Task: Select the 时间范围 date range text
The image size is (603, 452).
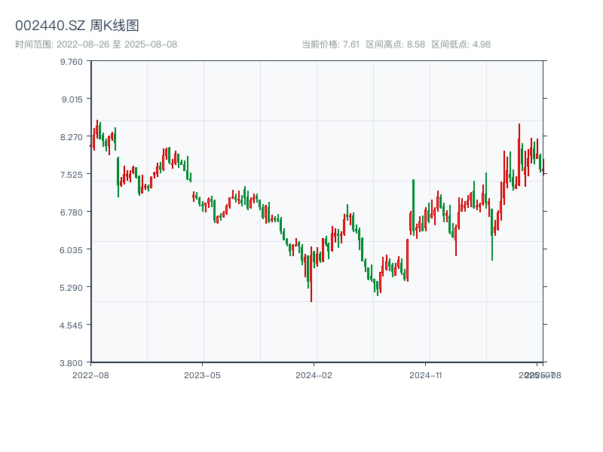Action: [x=96, y=44]
